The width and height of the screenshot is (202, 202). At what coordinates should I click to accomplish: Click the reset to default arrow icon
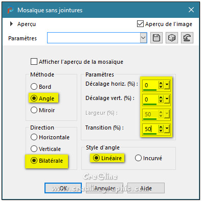click(187, 38)
